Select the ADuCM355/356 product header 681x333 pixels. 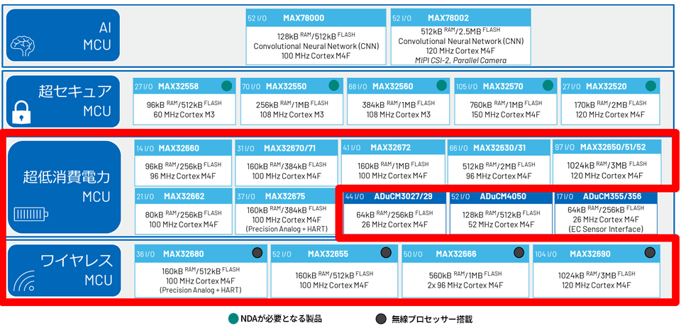point(608,196)
